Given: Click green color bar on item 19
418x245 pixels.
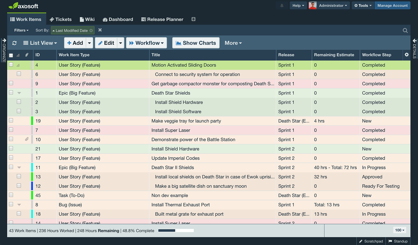Looking at the screenshot, I should coord(32,121).
